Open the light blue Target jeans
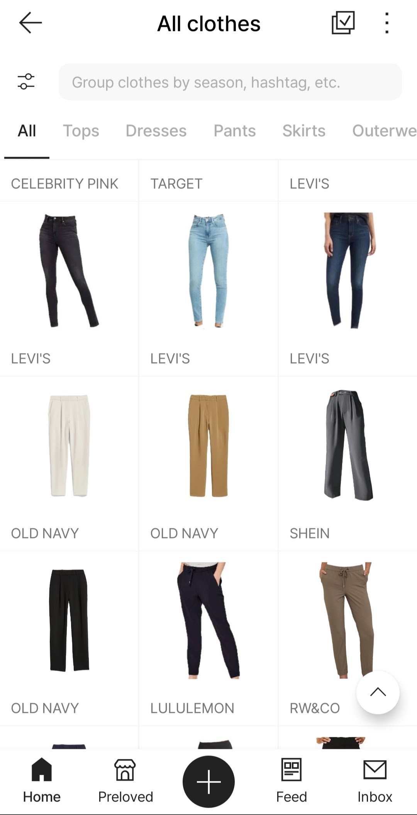The width and height of the screenshot is (417, 815). pos(208,270)
